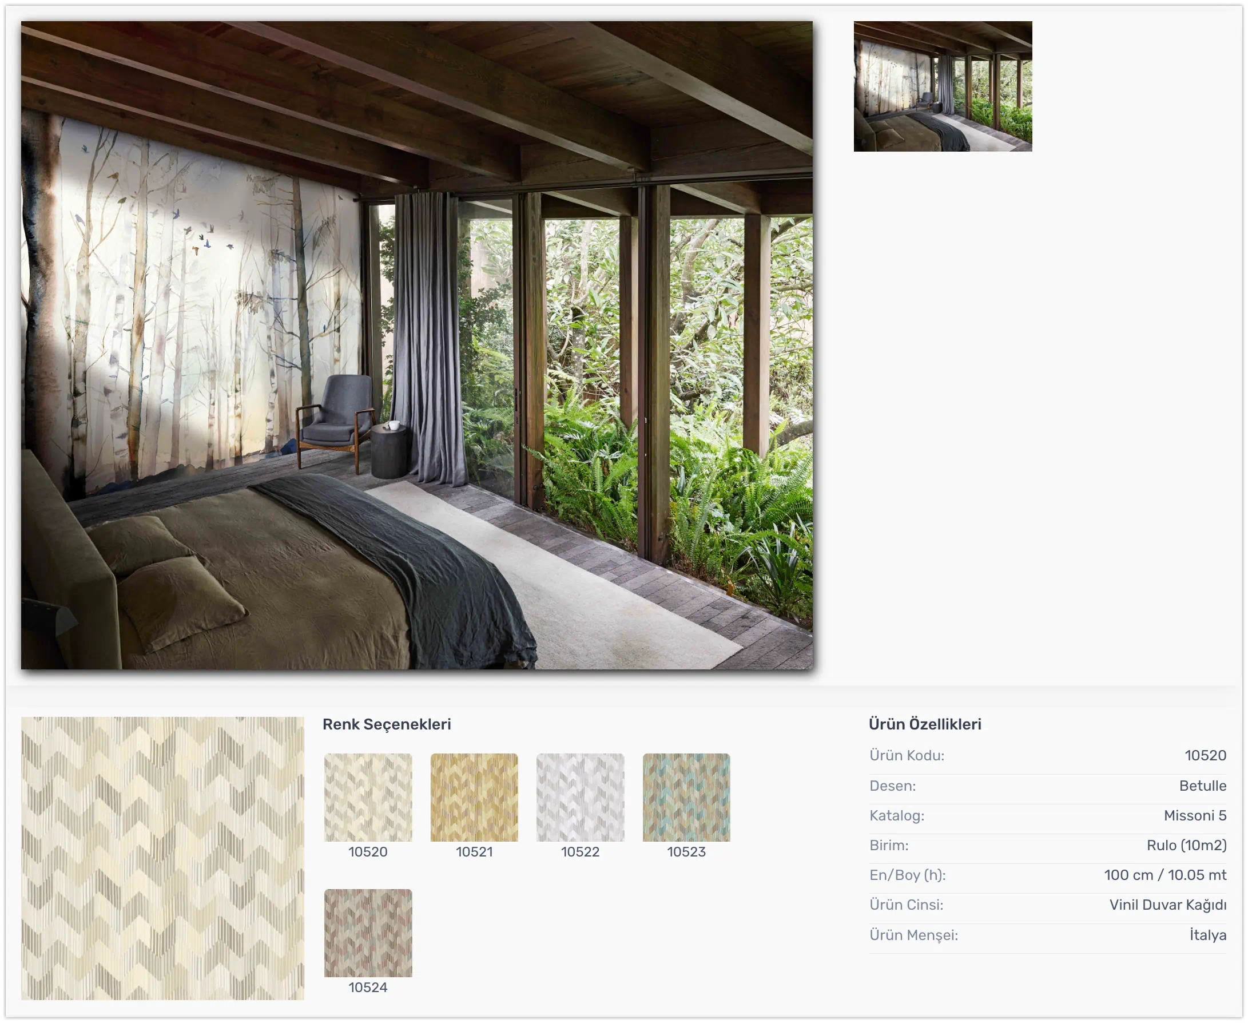This screenshot has width=1248, height=1023.
Task: Select the golden swatch 10521
Action: 474,796
